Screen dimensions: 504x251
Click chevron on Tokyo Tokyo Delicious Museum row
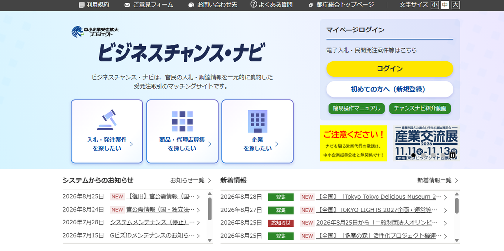[x=445, y=197]
